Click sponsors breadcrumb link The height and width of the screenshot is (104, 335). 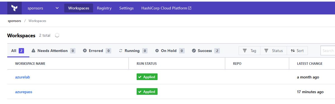click(15, 21)
